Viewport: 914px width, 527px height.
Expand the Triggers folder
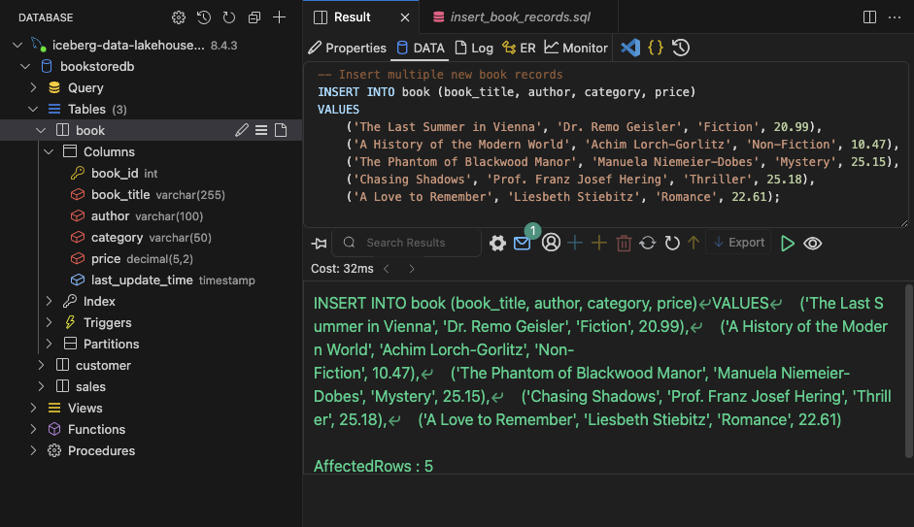pos(50,322)
